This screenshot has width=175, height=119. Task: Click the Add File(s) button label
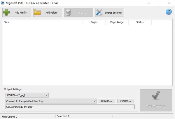(x=21, y=12)
